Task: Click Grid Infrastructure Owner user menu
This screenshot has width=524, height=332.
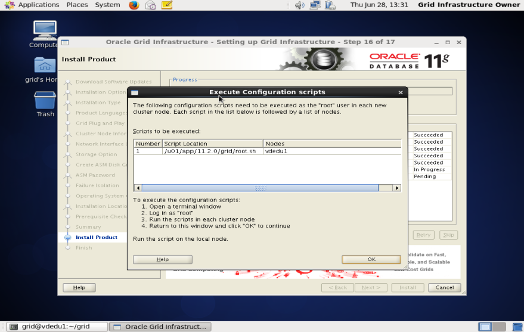Action: (x=469, y=5)
